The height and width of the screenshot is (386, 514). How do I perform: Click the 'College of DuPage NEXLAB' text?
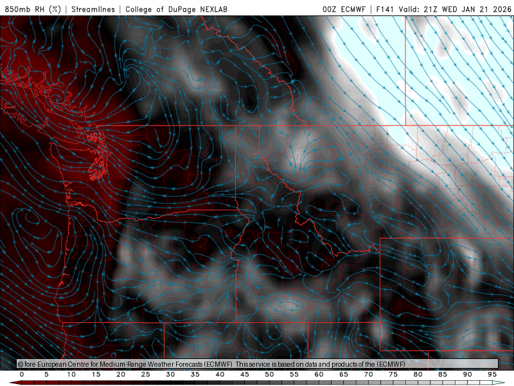coord(176,9)
